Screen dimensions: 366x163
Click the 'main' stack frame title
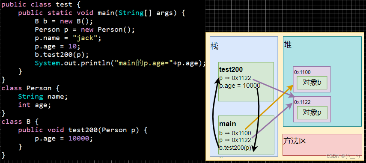pyautogui.click(x=228, y=124)
